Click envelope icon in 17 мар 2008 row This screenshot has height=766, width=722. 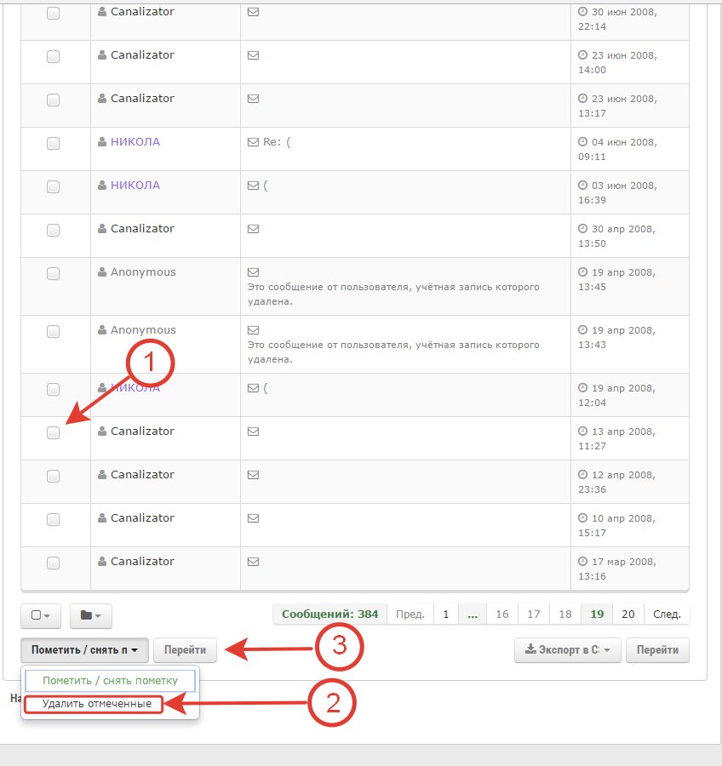click(x=253, y=562)
